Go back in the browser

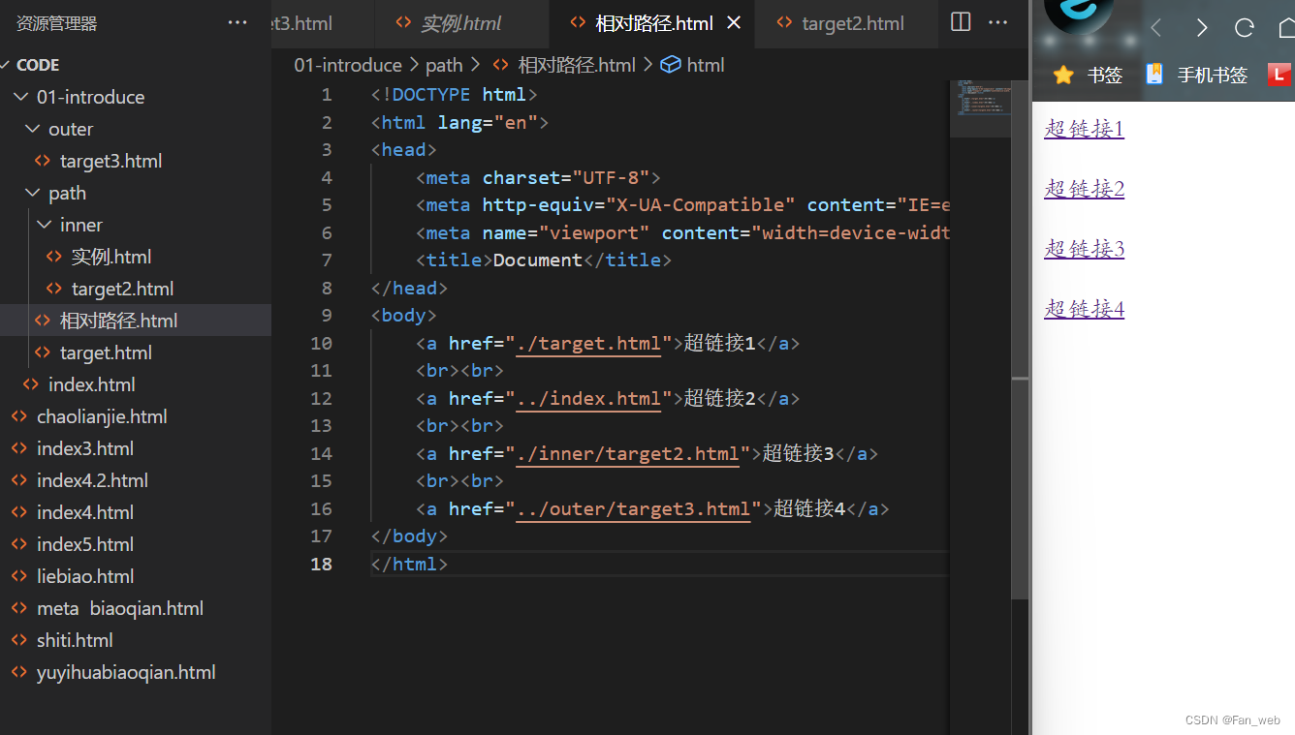[x=1155, y=28]
